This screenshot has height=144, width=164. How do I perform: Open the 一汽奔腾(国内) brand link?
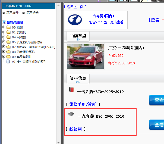pyautogui.click(x=102, y=16)
